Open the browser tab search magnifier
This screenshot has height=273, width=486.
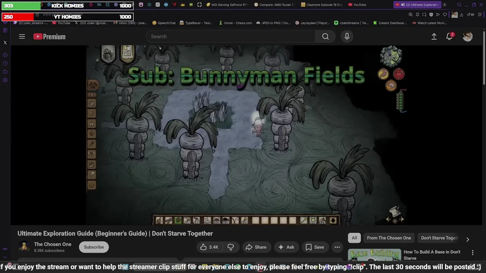[x=459, y=5]
